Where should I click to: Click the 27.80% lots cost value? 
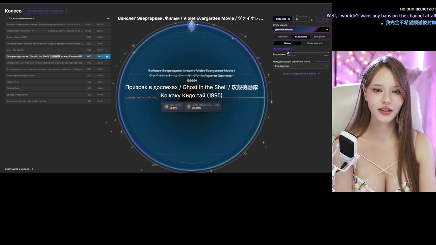point(197,108)
